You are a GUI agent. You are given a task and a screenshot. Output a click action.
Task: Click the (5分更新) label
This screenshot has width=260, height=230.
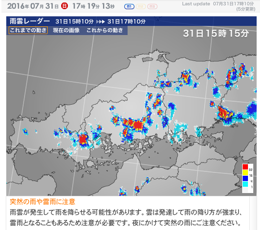click(246, 9)
